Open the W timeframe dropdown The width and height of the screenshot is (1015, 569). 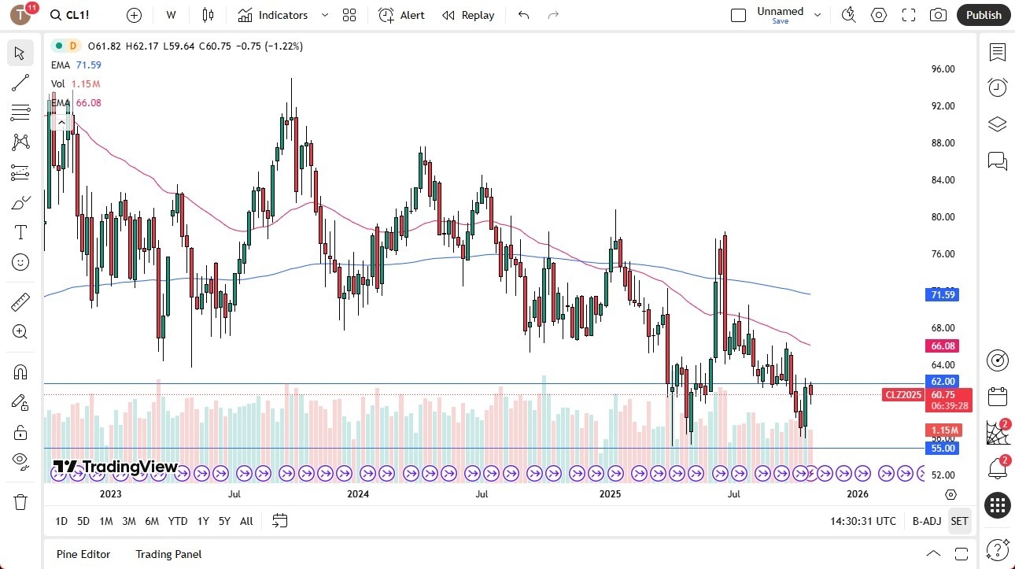pyautogui.click(x=171, y=14)
